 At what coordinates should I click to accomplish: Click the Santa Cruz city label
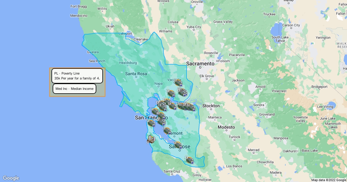point(172,171)
